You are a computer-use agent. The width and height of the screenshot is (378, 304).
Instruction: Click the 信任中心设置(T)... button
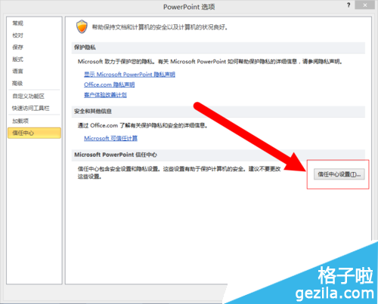point(339,174)
